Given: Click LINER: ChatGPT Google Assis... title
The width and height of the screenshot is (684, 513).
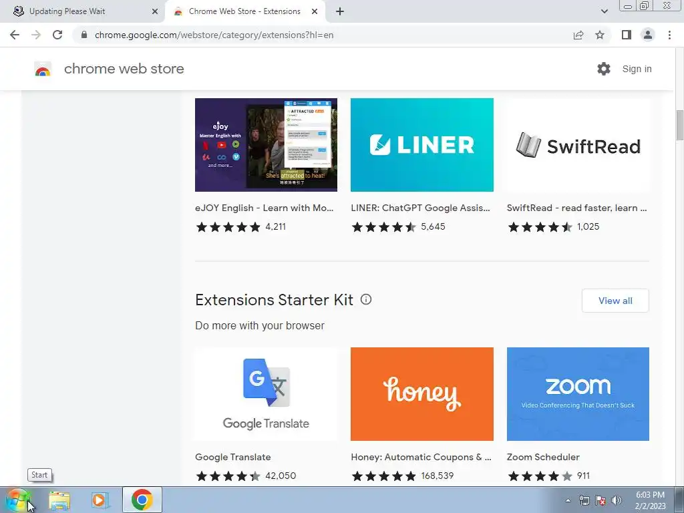Looking at the screenshot, I should point(421,208).
